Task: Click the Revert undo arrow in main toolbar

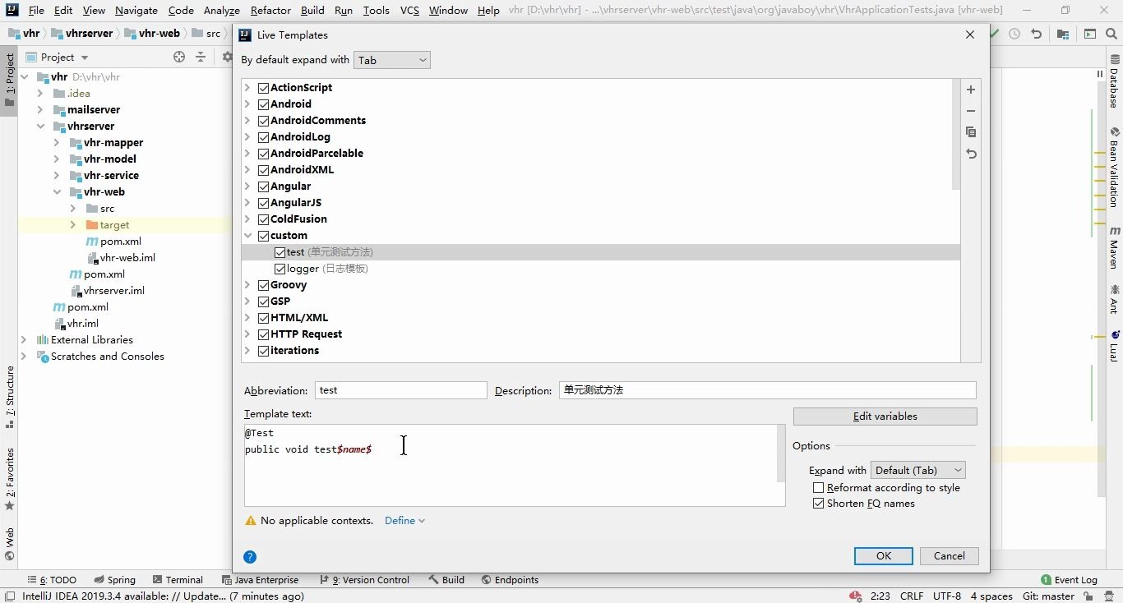Action: pos(1037,34)
